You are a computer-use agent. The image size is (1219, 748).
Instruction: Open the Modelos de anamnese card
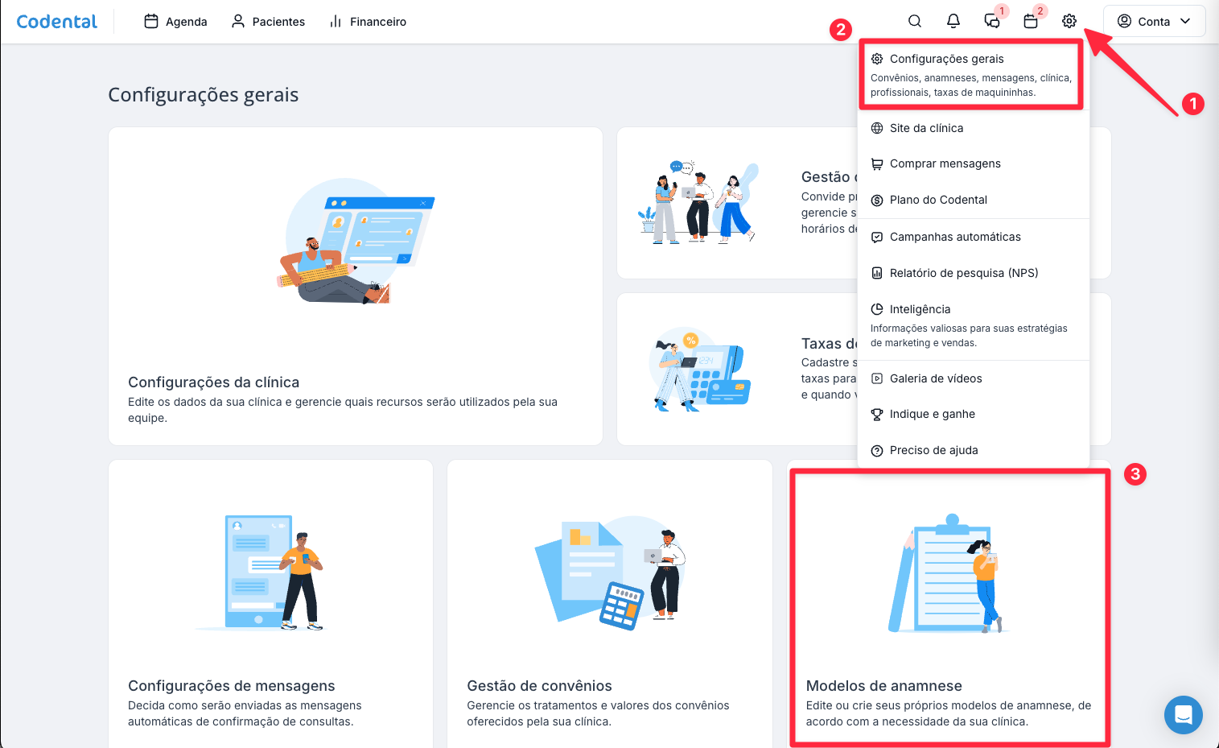coord(949,610)
